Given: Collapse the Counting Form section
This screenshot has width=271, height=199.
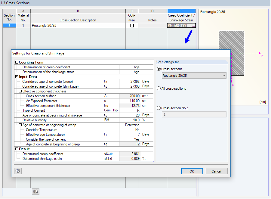Looking at the screenshot, I should [17, 63].
